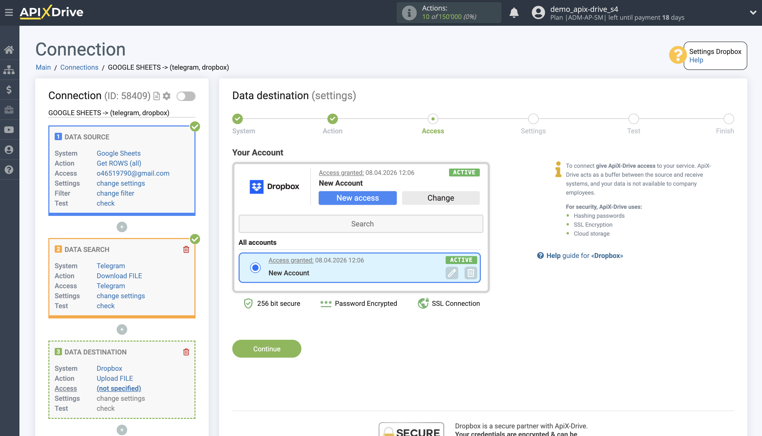
Task: Go to the Settings step
Action: click(533, 119)
